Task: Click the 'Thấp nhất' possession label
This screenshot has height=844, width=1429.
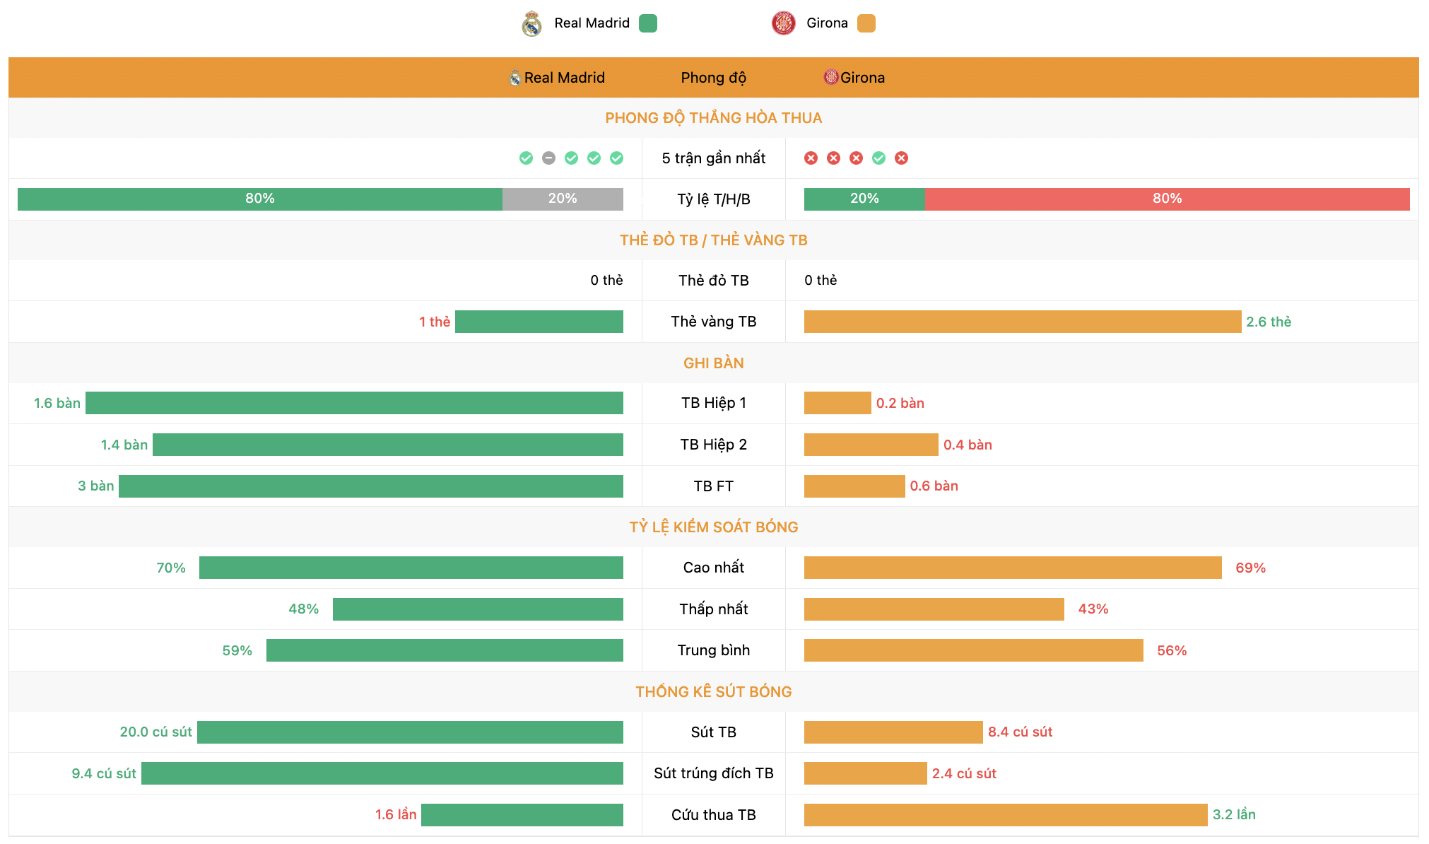Action: (713, 609)
